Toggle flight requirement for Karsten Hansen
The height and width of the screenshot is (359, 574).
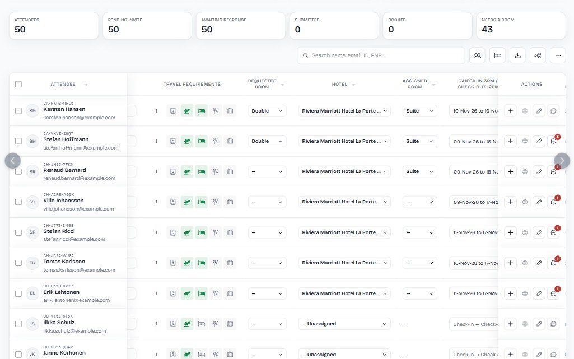click(187, 111)
